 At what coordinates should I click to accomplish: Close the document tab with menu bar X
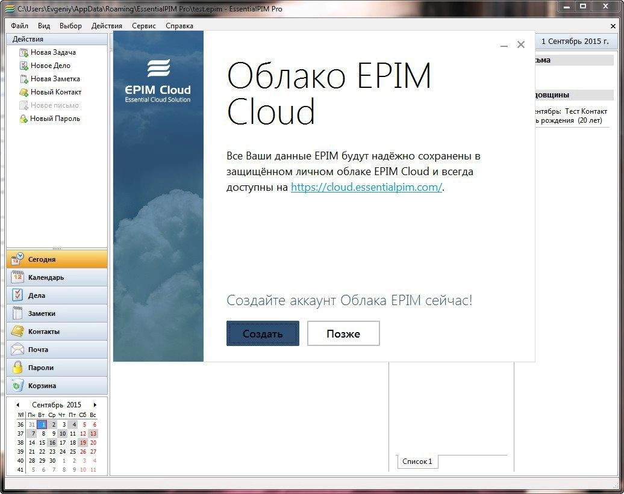(x=613, y=26)
